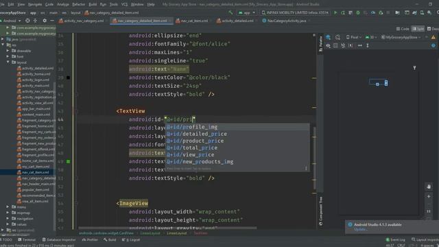Screen dimensions: 439x247
Task: Run the app with the green play icon
Action: (335, 12)
